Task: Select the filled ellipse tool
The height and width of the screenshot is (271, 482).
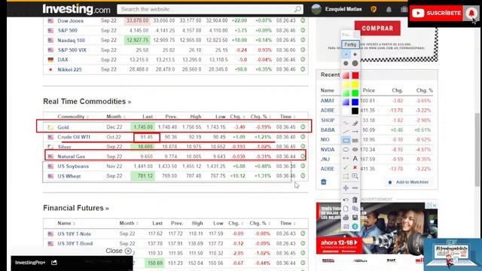Action: 355,149
